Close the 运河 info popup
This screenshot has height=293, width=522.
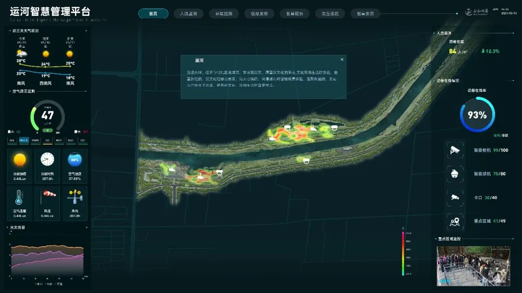[342, 60]
